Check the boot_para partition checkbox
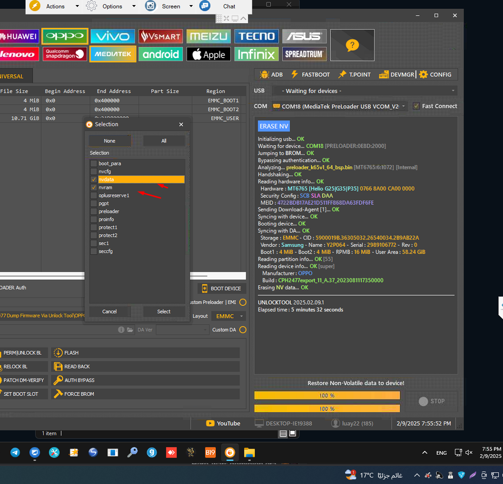Viewport: 503px width, 484px height. pos(94,163)
